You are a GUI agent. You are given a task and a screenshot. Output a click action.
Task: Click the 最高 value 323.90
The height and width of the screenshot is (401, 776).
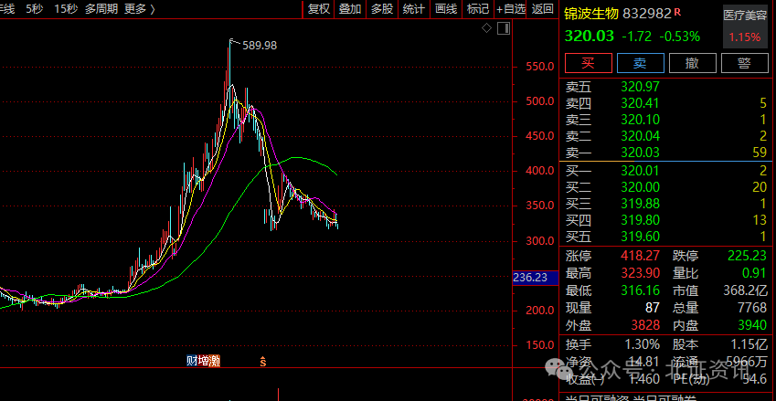pos(641,273)
